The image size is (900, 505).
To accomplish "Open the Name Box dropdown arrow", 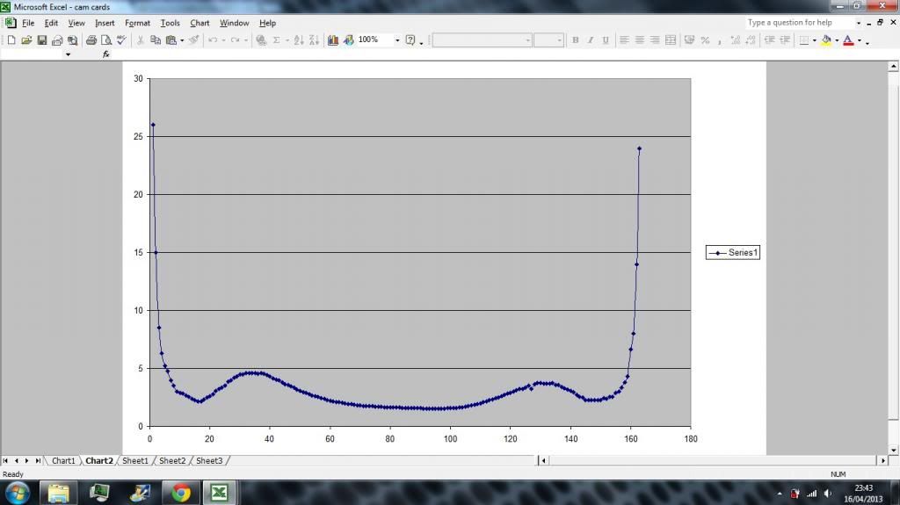I will [68, 54].
